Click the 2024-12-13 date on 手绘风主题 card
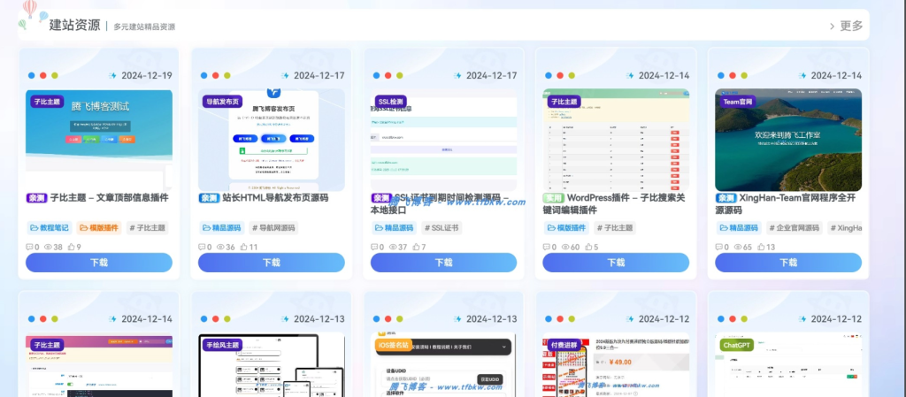 pos(319,319)
